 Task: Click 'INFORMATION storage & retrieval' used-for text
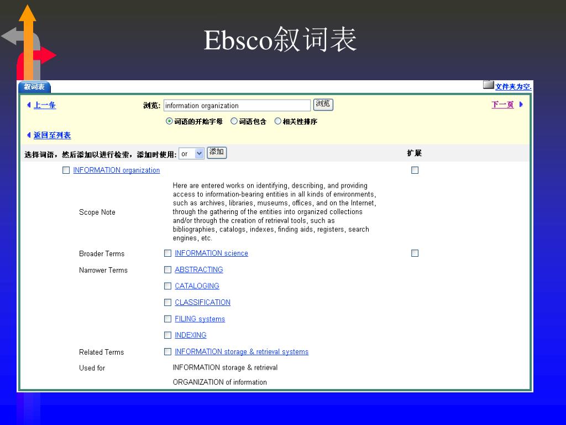[x=225, y=367]
